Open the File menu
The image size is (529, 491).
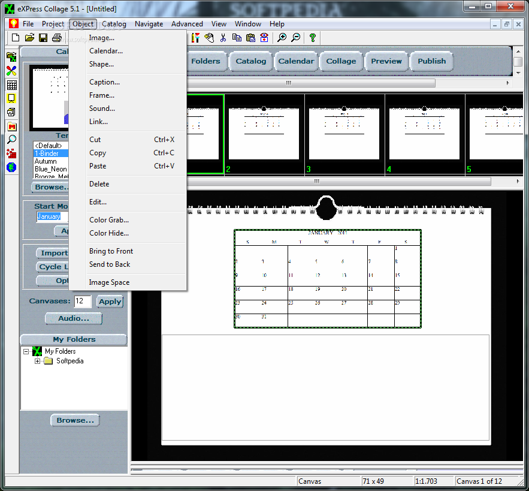[x=28, y=24]
